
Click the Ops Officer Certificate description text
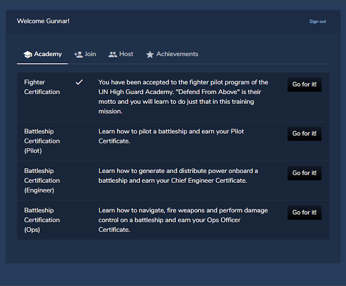183,220
